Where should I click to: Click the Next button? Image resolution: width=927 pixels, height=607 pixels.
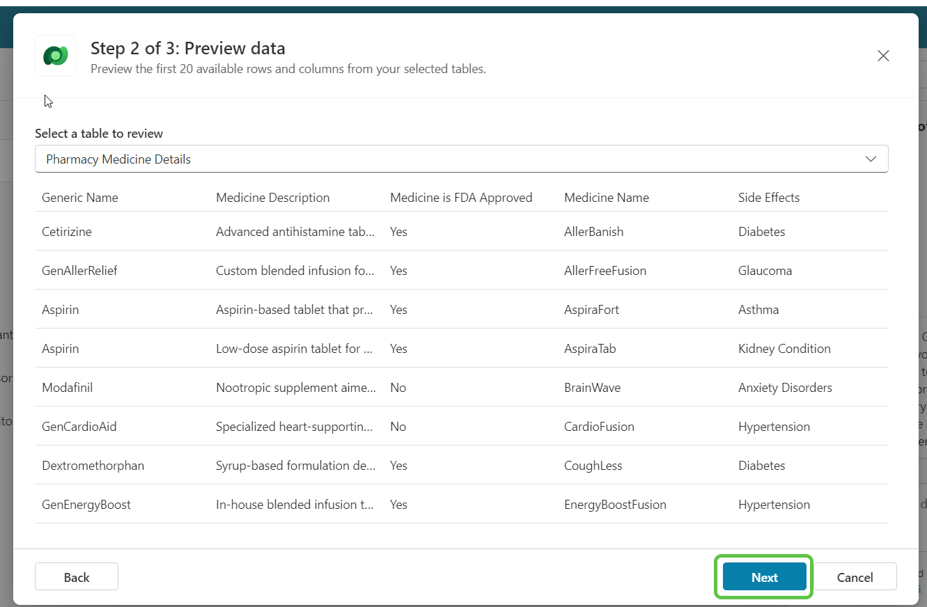point(763,577)
